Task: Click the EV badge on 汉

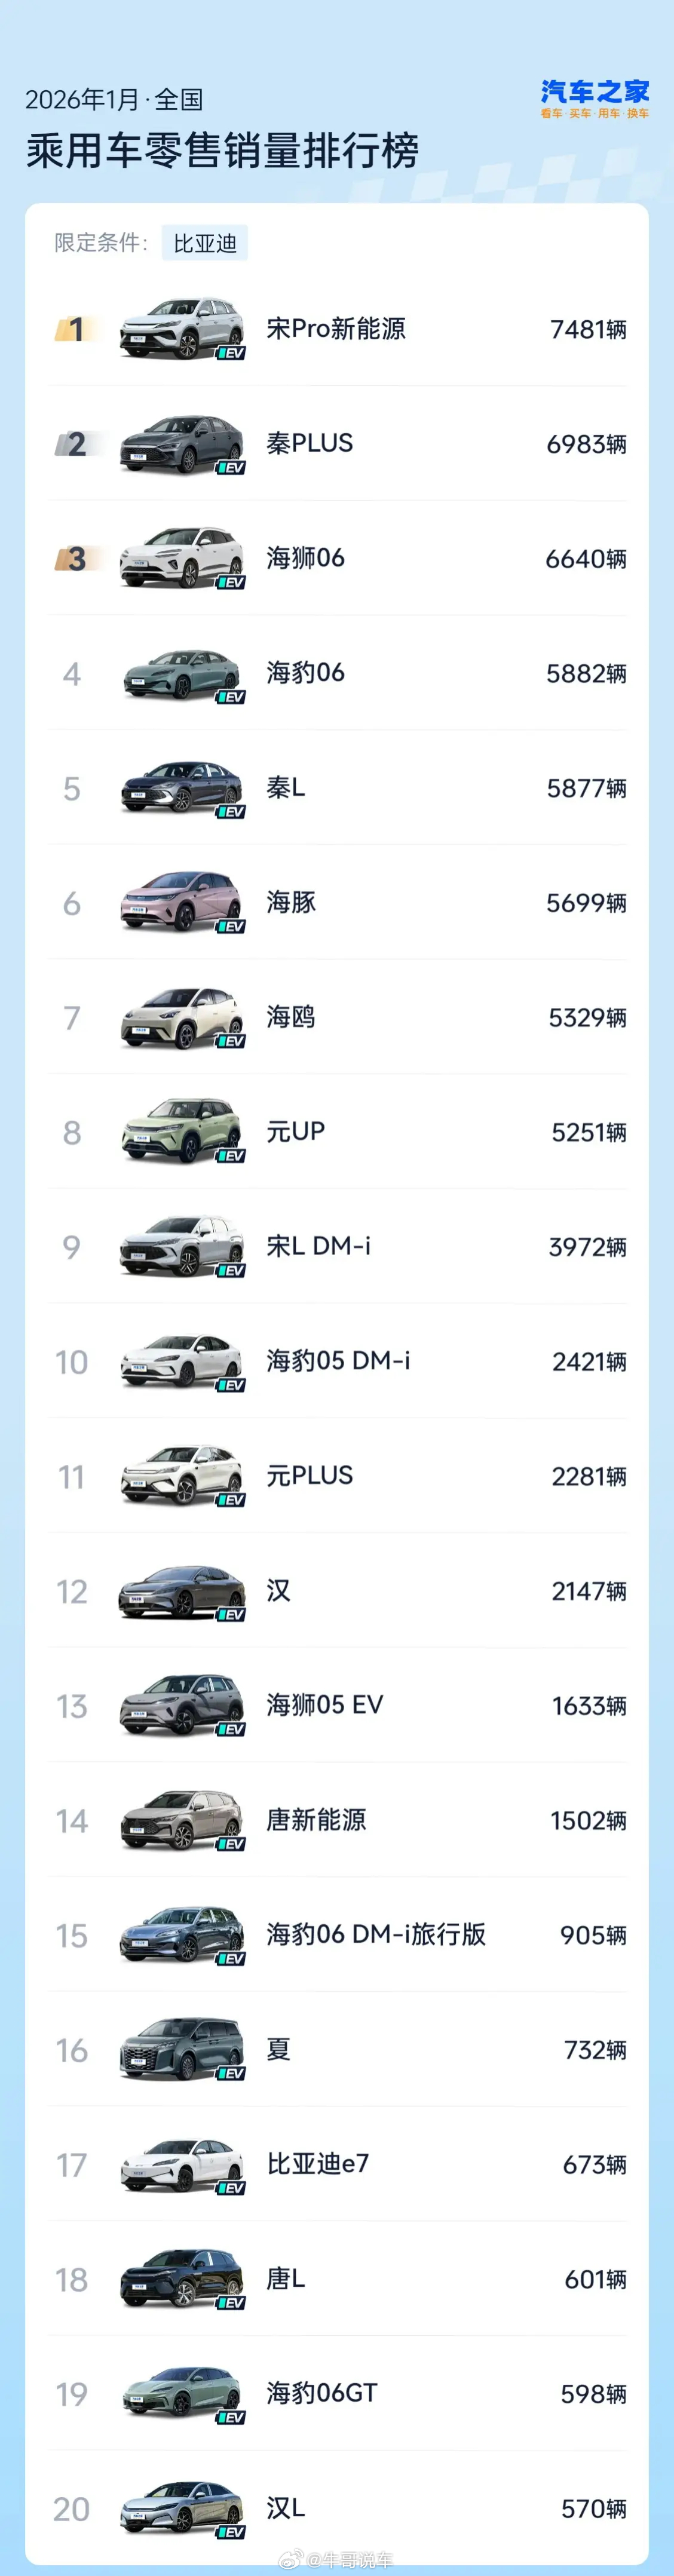Action: [231, 1614]
